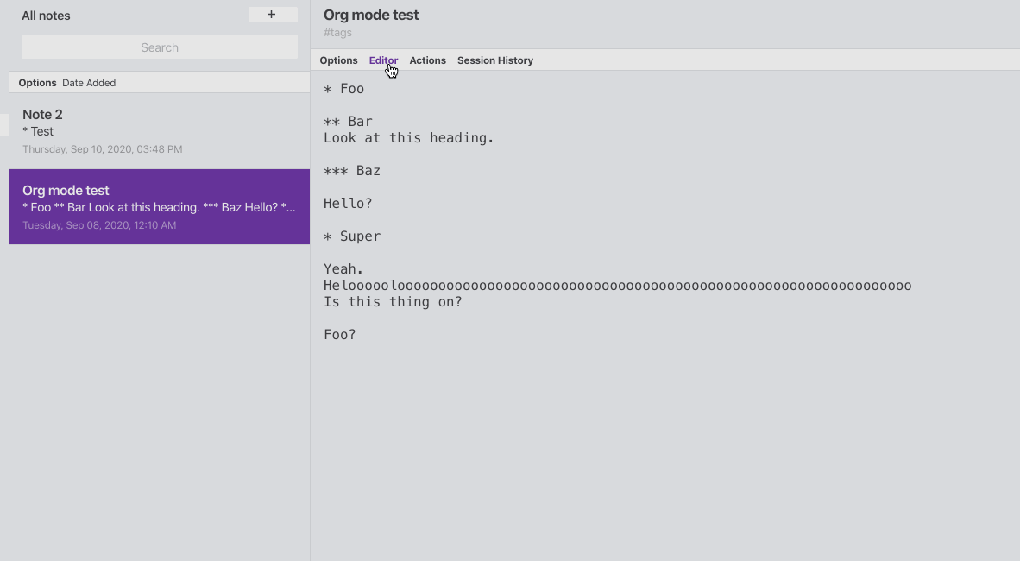This screenshot has height=561, width=1020.
Task: Click the 'Yeah.' line
Action: (343, 268)
